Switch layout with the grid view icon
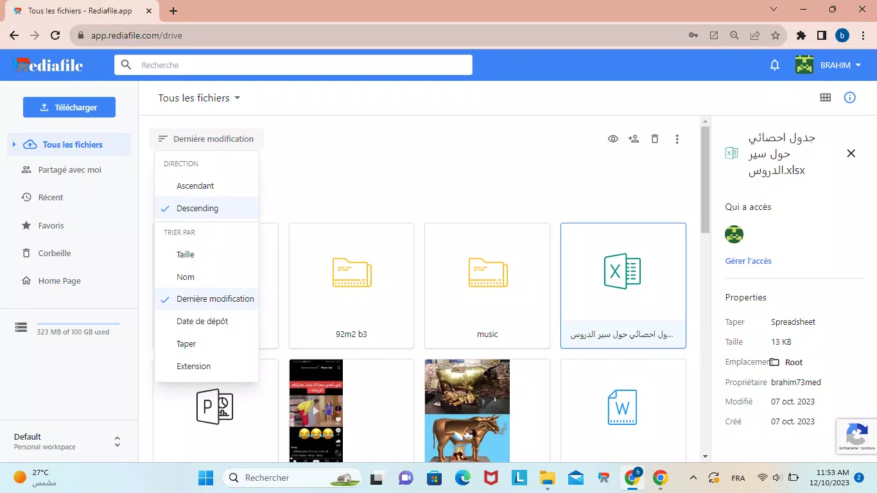Viewport: 877px width, 493px height. 826,97
